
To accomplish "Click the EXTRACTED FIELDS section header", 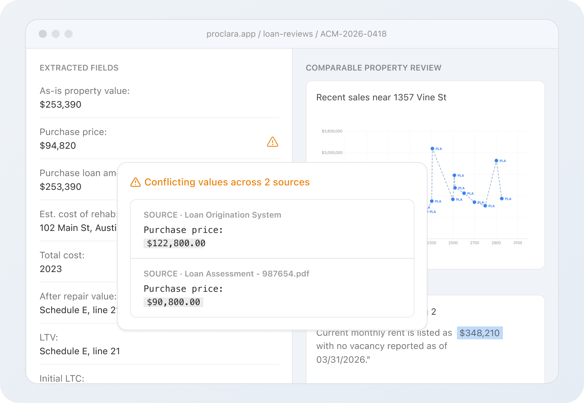I will pyautogui.click(x=79, y=68).
